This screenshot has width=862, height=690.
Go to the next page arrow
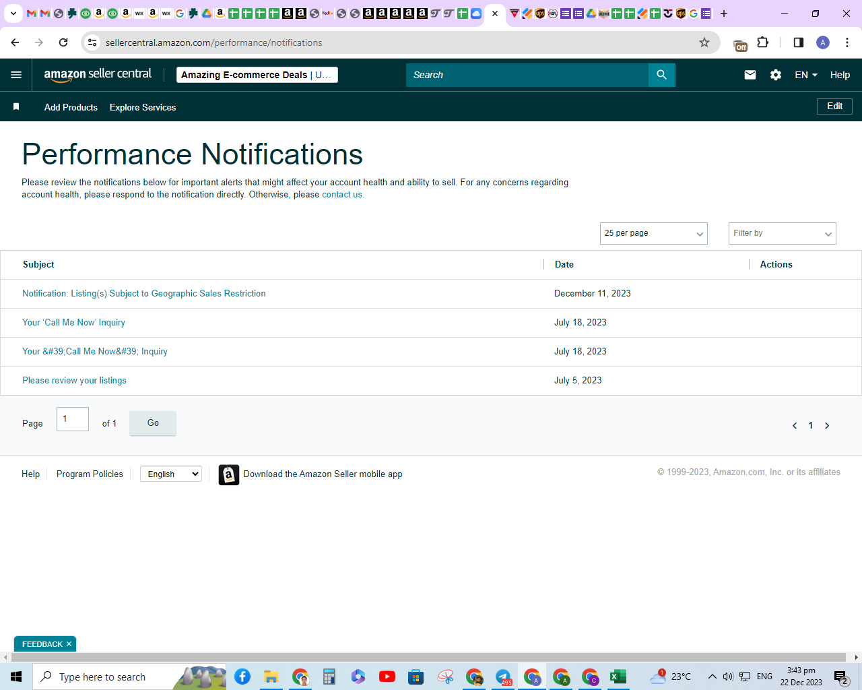click(827, 426)
